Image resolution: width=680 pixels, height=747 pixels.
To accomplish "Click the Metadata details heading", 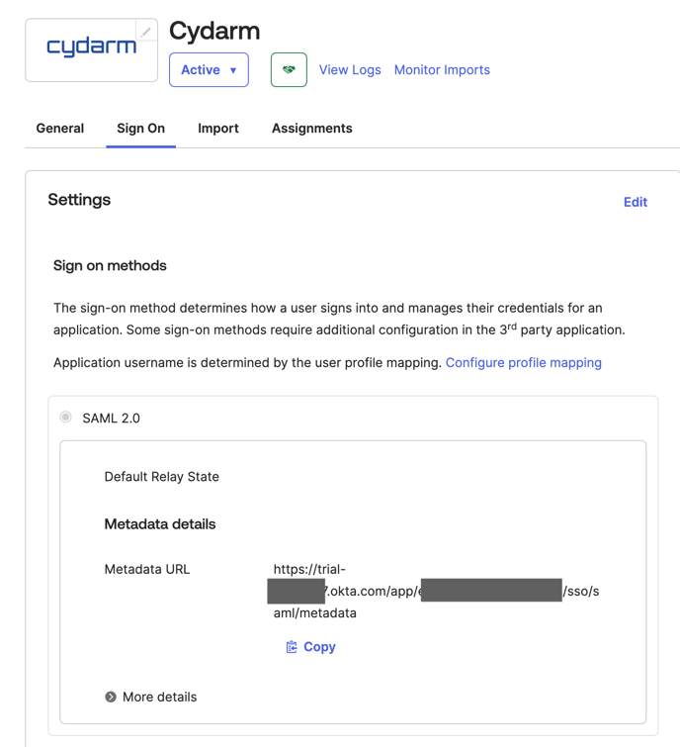I will [x=160, y=524].
